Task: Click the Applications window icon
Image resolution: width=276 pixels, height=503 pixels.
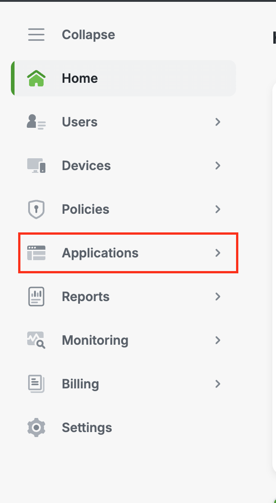Action: [36, 253]
